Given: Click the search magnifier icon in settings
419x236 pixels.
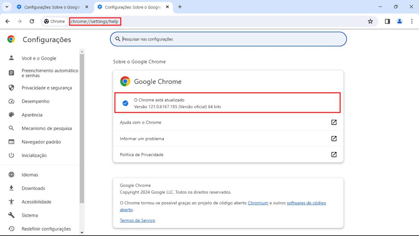Looking at the screenshot, I should click(118, 39).
